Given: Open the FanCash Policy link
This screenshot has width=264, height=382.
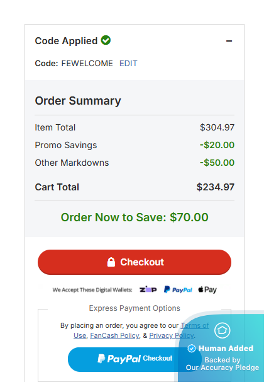Looking at the screenshot, I should 114,335.
